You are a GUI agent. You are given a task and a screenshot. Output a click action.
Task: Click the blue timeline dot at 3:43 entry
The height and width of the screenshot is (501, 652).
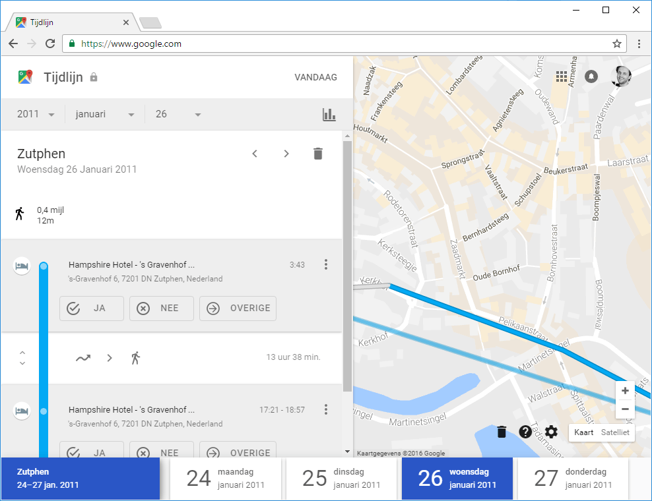click(44, 266)
